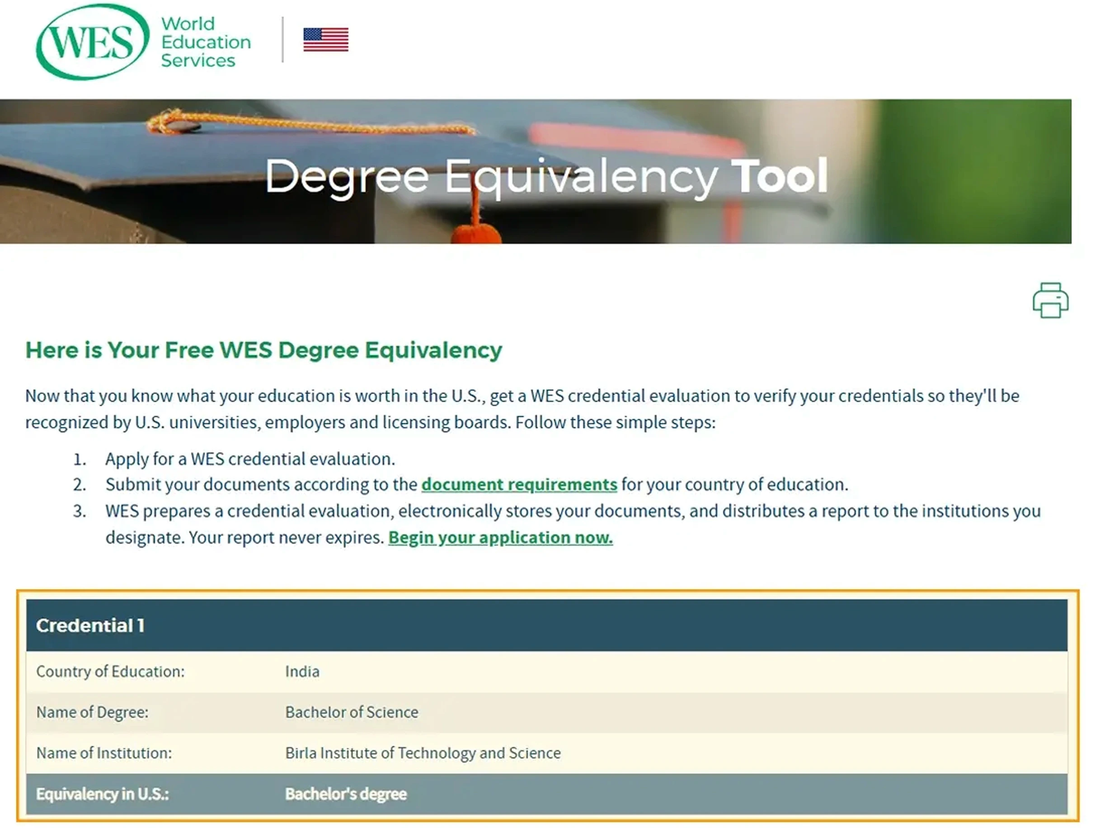Viewport: 1100px width, 828px height.
Task: Click the printer icon to print results
Action: pyautogui.click(x=1050, y=301)
